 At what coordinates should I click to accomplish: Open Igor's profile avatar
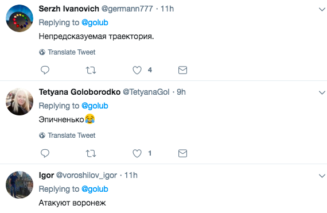20,185
